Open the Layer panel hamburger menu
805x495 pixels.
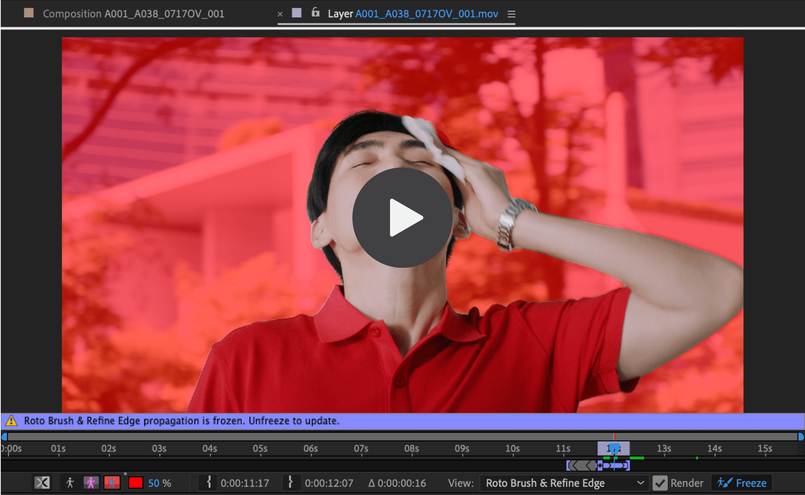(x=511, y=14)
